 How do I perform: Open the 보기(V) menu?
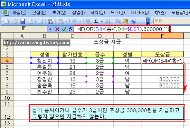[x=59, y=12]
